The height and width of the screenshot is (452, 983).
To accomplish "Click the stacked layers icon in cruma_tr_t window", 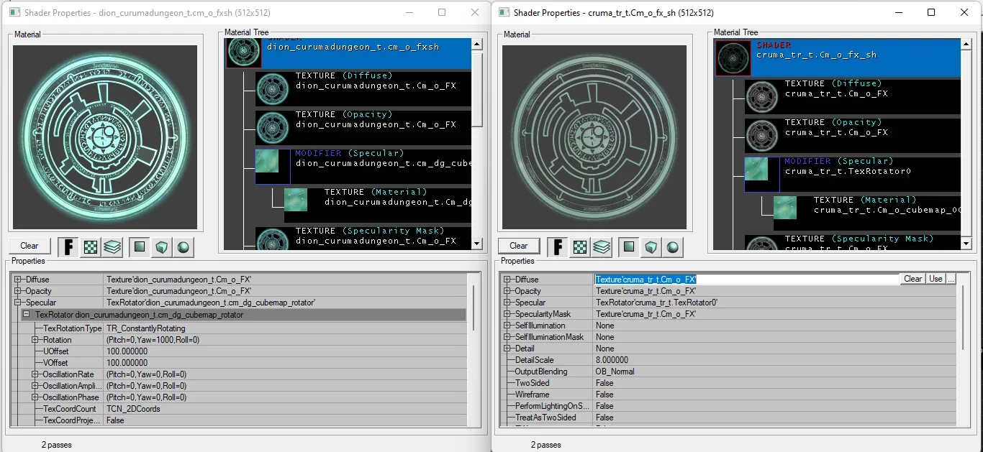I will (602, 247).
